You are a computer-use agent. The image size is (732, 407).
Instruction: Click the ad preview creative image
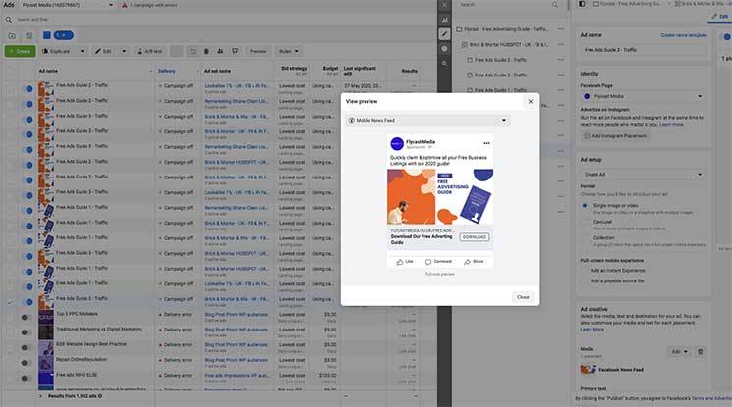[x=440, y=197]
